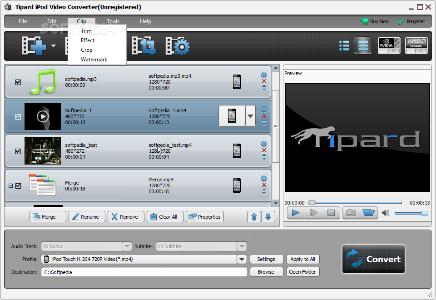
Task: Click iPod device icon in Merge row
Action: [237, 185]
